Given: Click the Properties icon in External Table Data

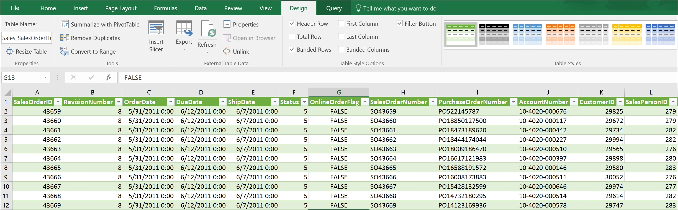Looking at the screenshot, I should [227, 24].
